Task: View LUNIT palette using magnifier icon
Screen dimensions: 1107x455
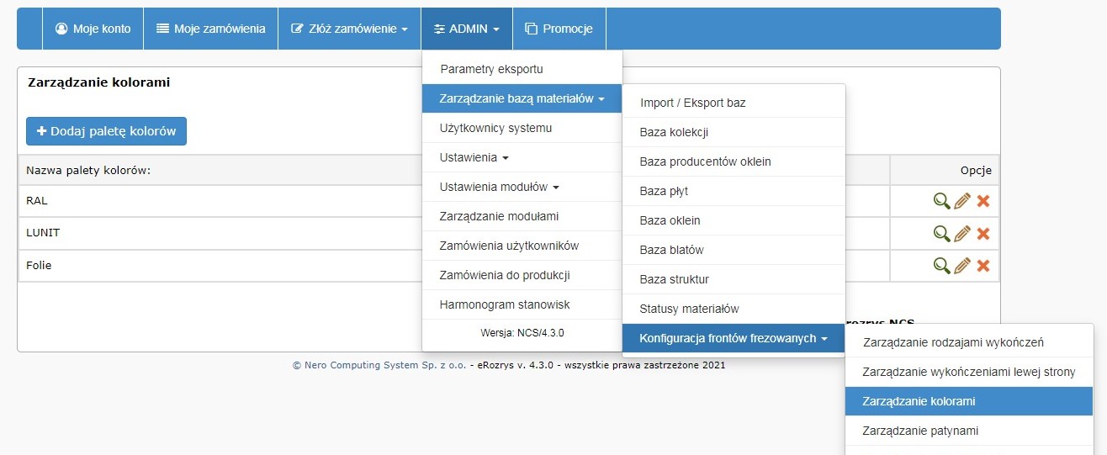Action: [941, 233]
